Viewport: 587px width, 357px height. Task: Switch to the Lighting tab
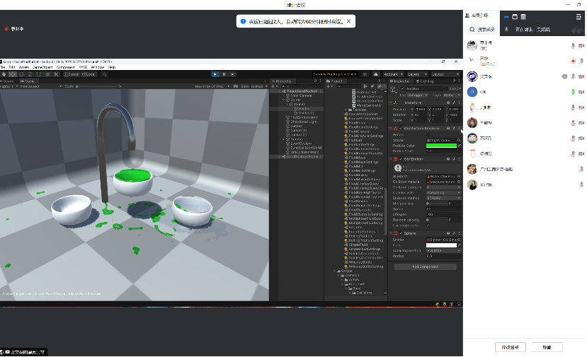(x=426, y=81)
